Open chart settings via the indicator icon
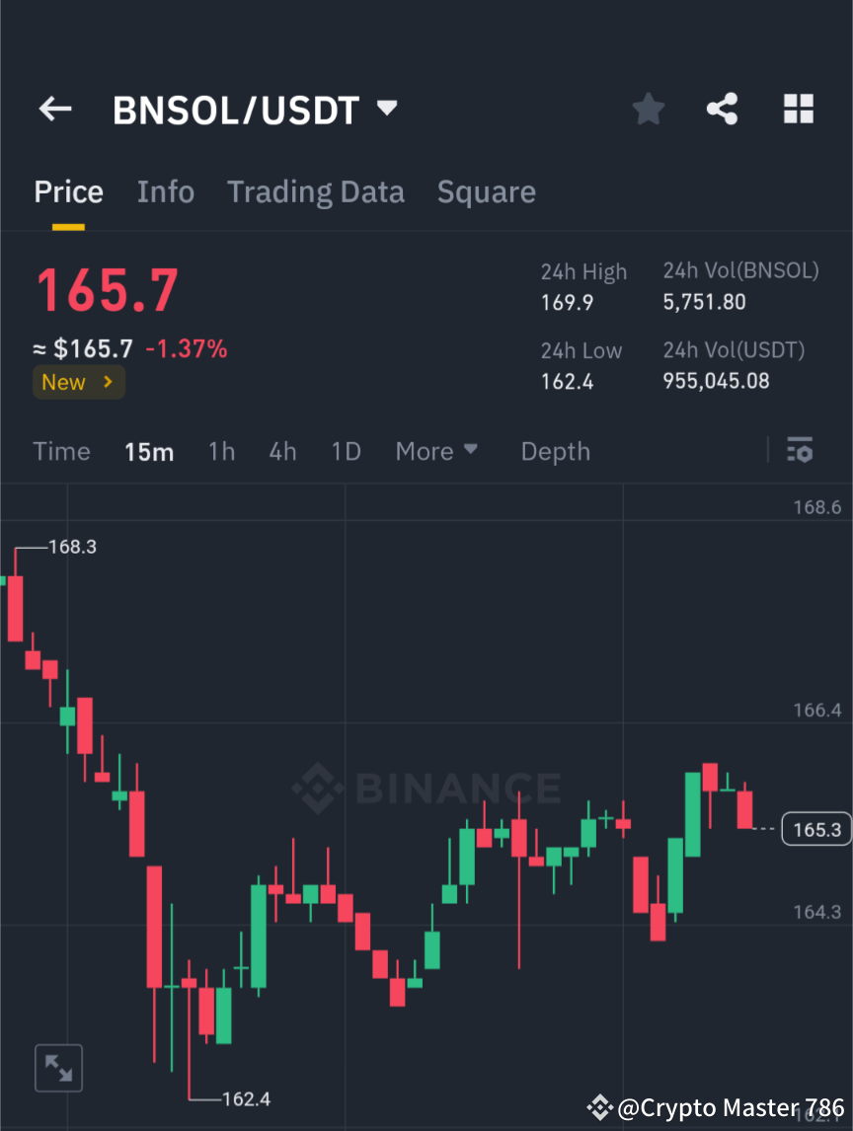Screen dimensions: 853x1131 click(x=800, y=451)
